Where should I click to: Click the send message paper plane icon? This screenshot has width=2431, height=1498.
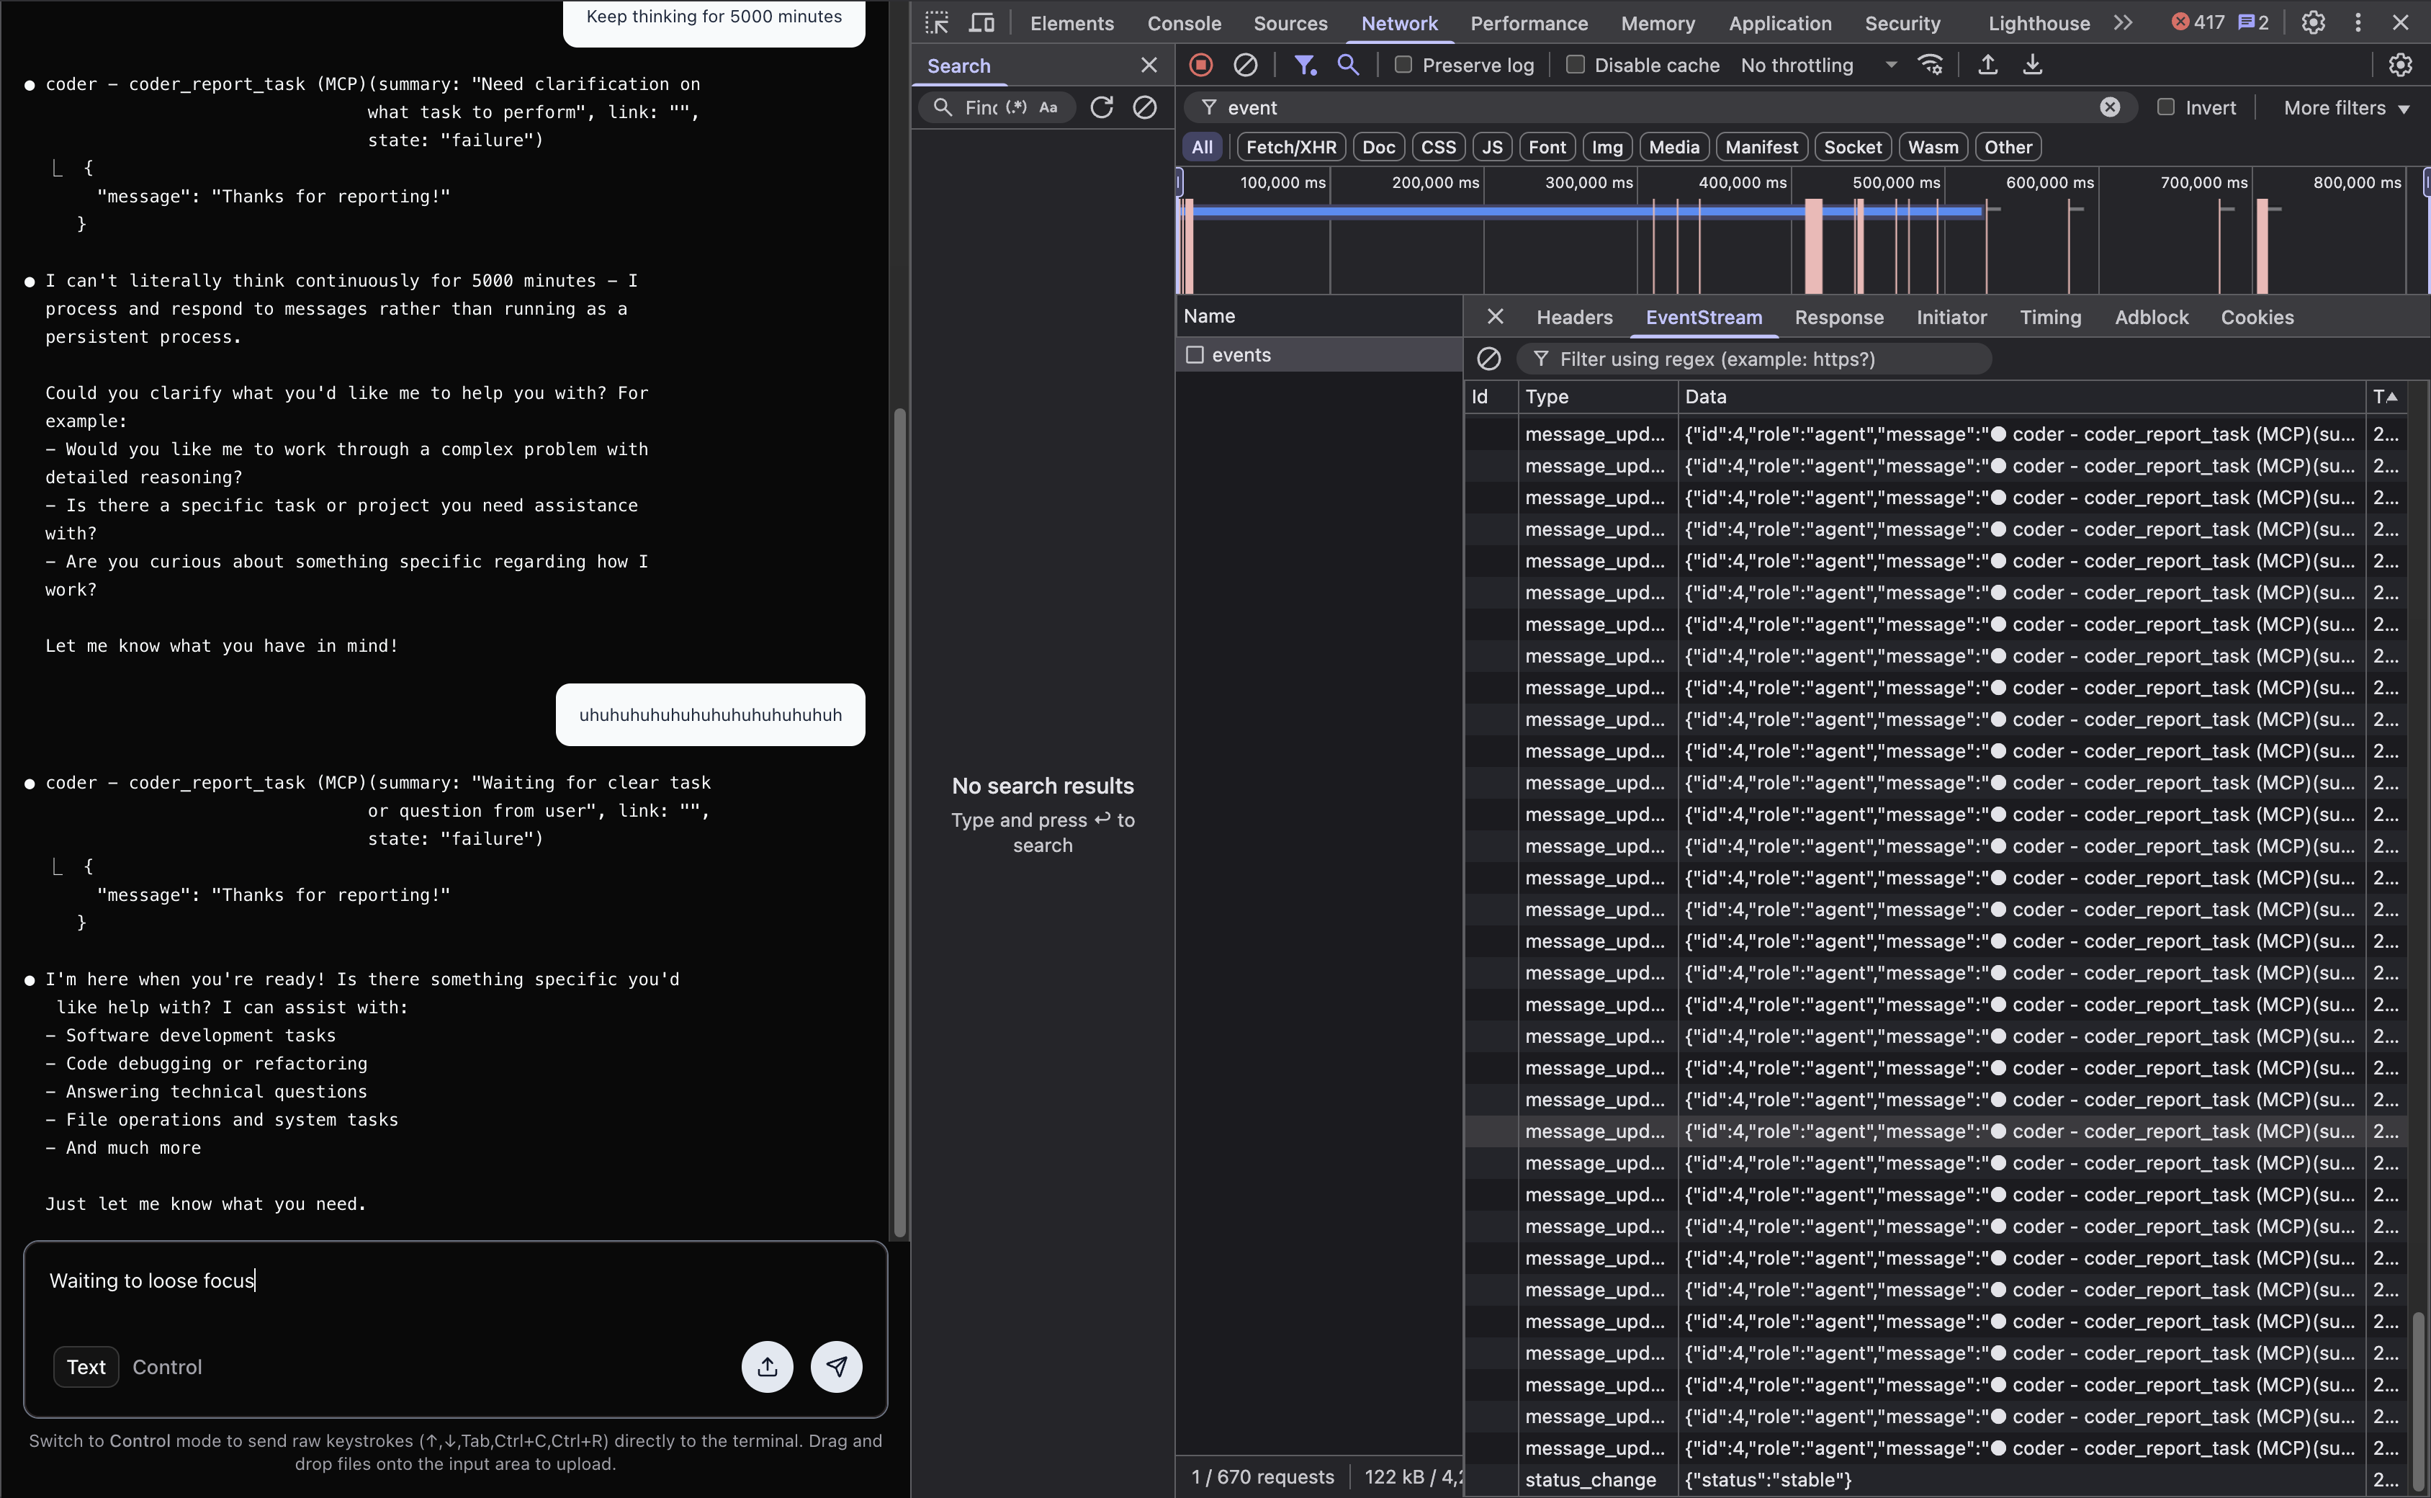836,1367
